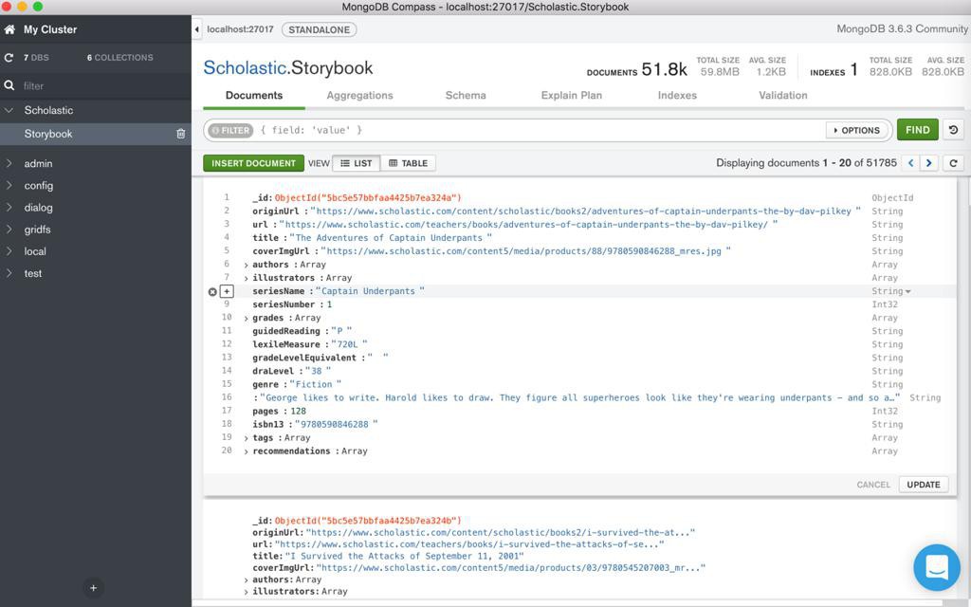Viewport: 971px width, 607px height.
Task: Click Insert Document button
Action: [x=254, y=163]
